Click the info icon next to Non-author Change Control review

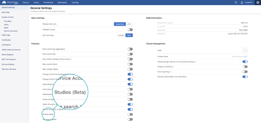[x=71, y=59]
